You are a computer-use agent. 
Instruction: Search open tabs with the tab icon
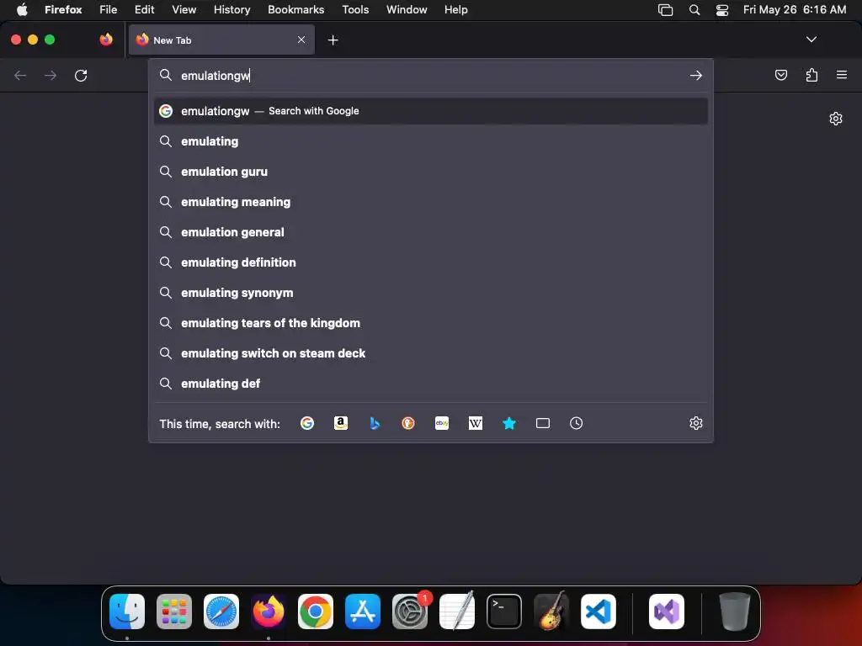click(x=543, y=423)
